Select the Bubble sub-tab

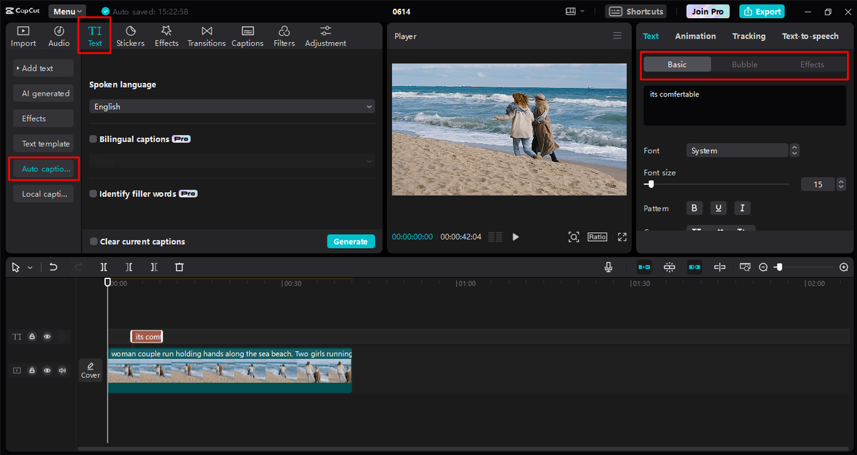point(745,64)
